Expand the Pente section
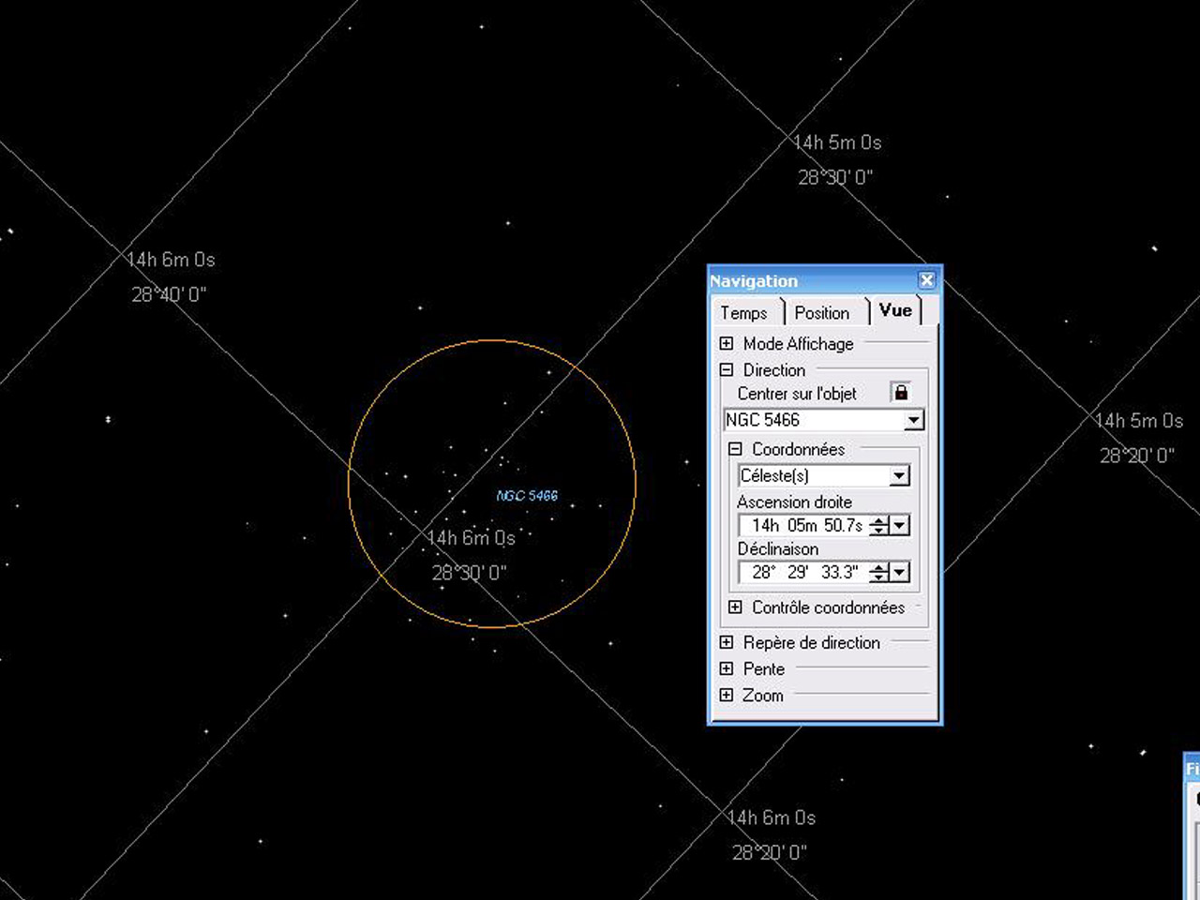Viewport: 1200px width, 900px height. (x=727, y=669)
